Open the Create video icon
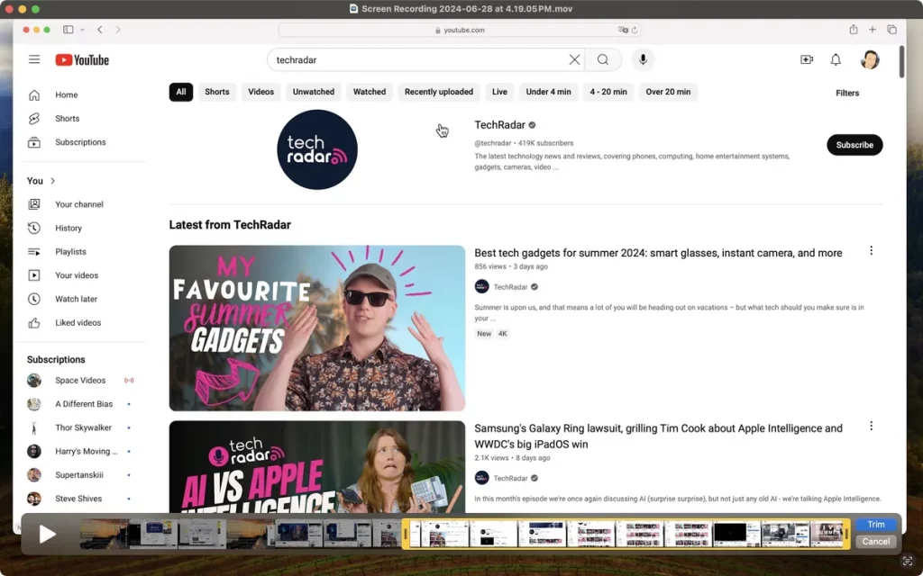The image size is (923, 576). [806, 59]
